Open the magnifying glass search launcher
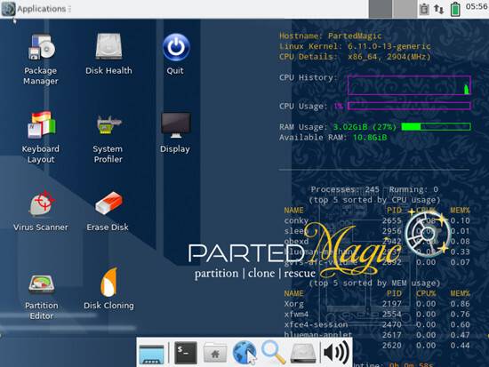The image size is (489, 367). click(x=274, y=353)
